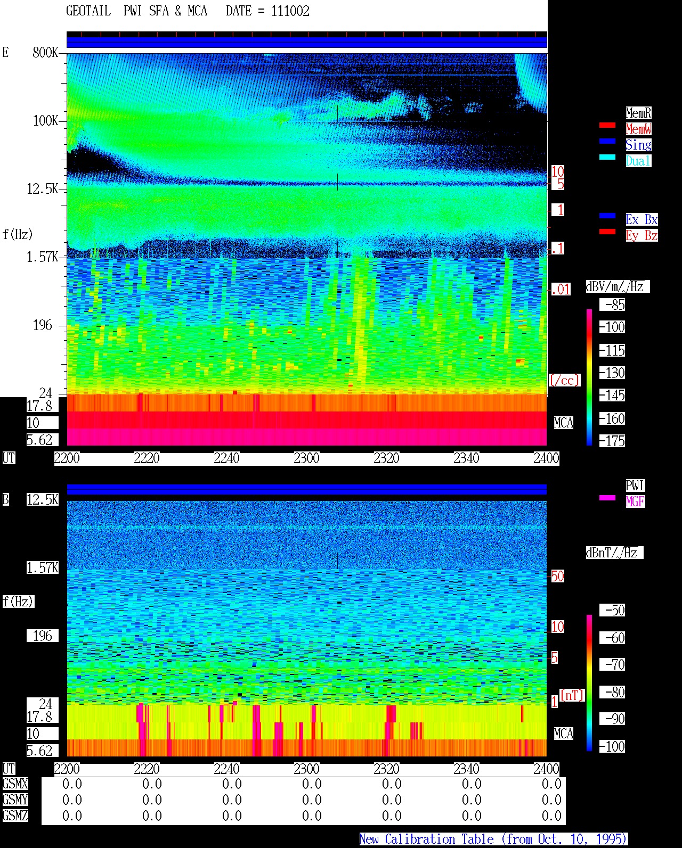Viewport: 682px width, 848px height.
Task: Click the red Ey Bz legend swatch
Action: click(x=607, y=232)
